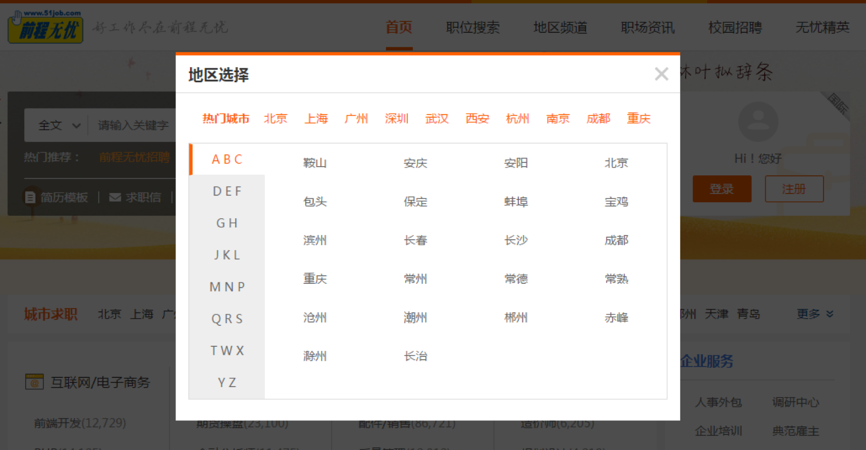The image size is (866, 450).
Task: Click the 注册 button
Action: point(794,189)
